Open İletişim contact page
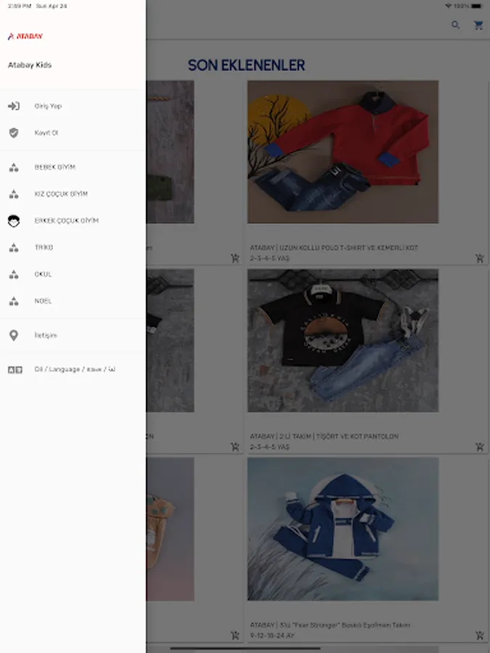Viewport: 490px width, 653px height. click(73, 335)
